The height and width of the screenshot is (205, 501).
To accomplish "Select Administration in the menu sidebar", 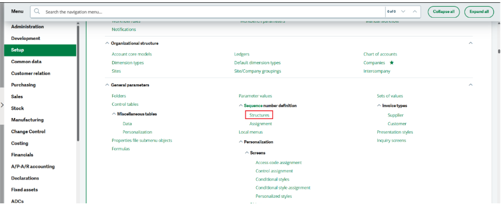I will 28,27.
